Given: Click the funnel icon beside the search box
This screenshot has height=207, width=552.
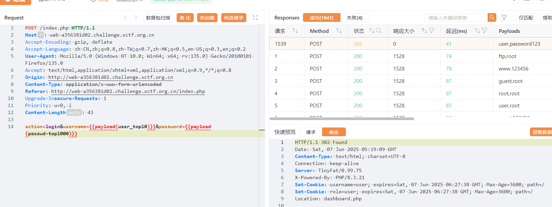Looking at the screenshot, I should pos(504,17).
